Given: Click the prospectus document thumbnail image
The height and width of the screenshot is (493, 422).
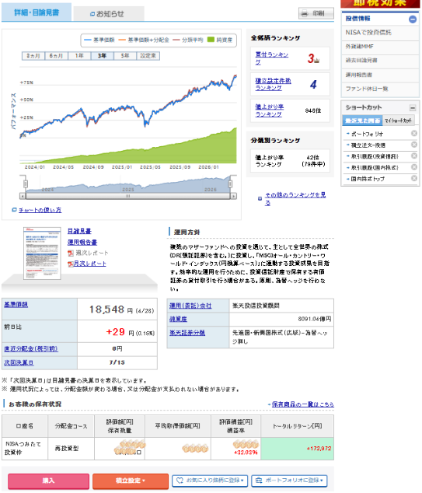Looking at the screenshot, I should (42, 253).
